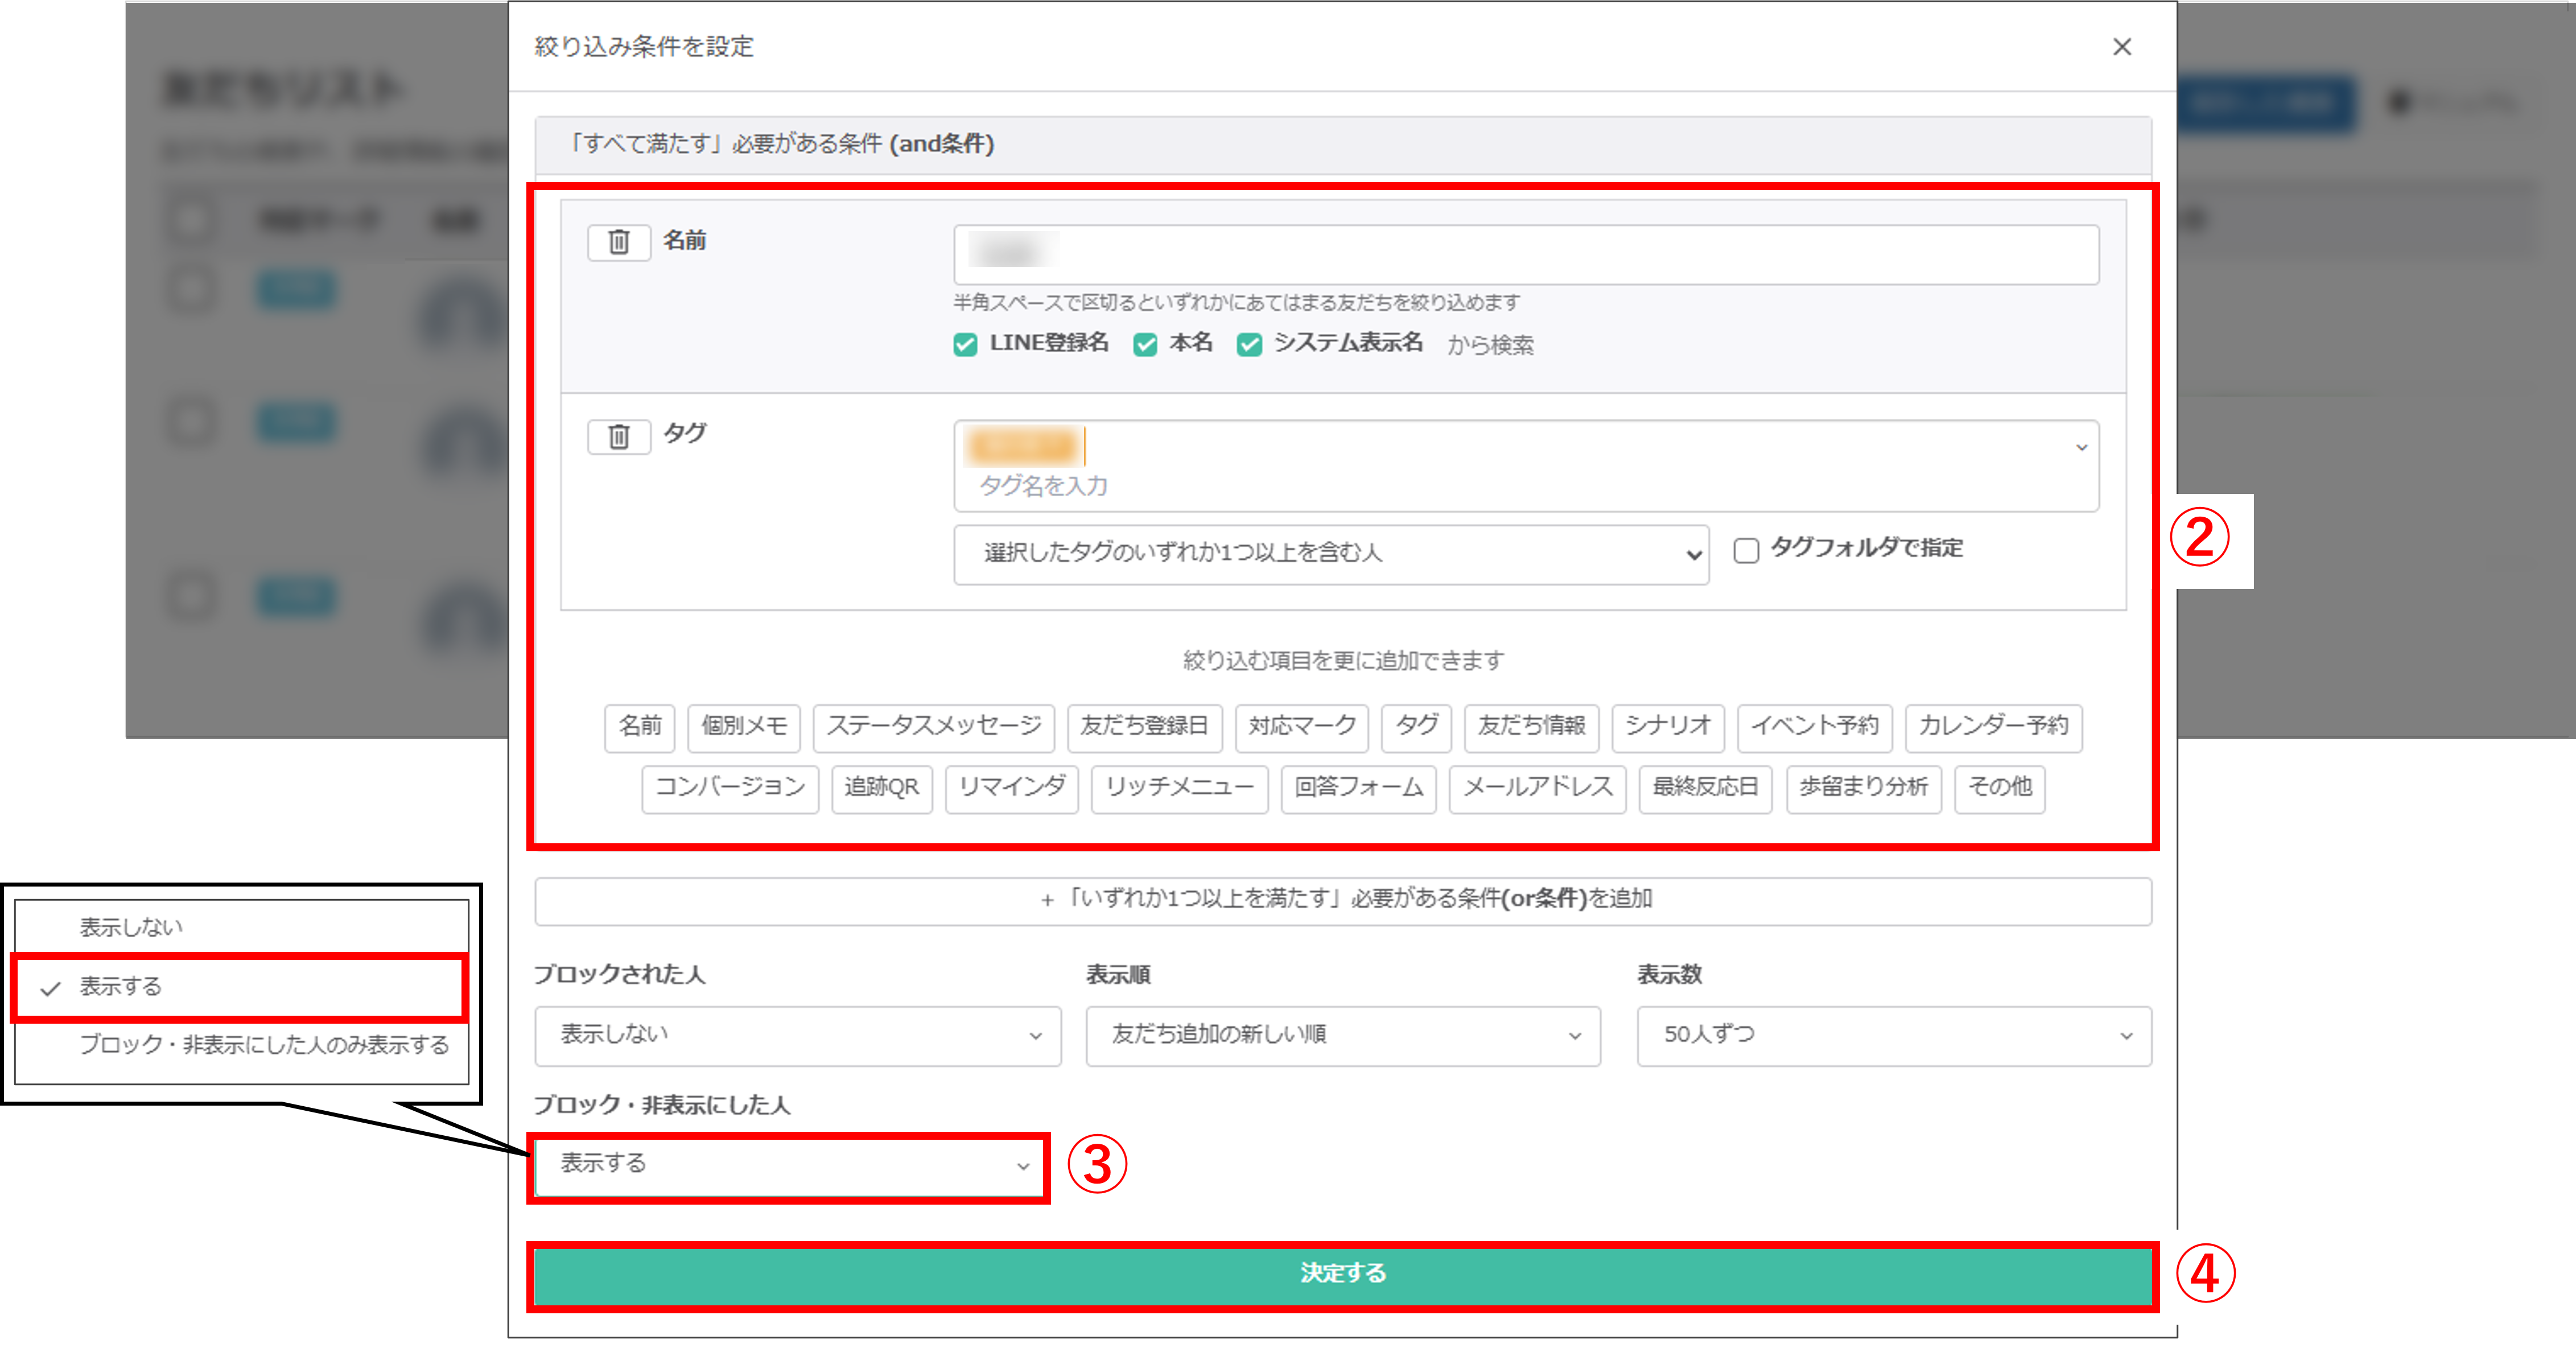Toggle the LINE登録名 checkbox
2576x1352 pixels.
click(965, 345)
